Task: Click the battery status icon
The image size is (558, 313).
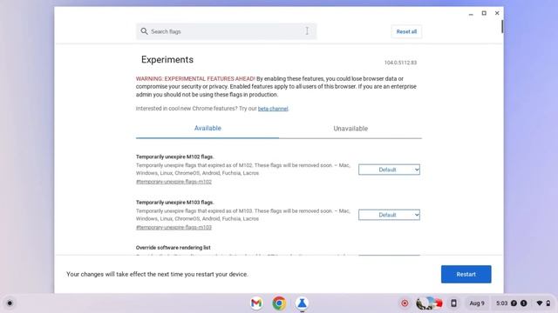Action: (x=548, y=303)
